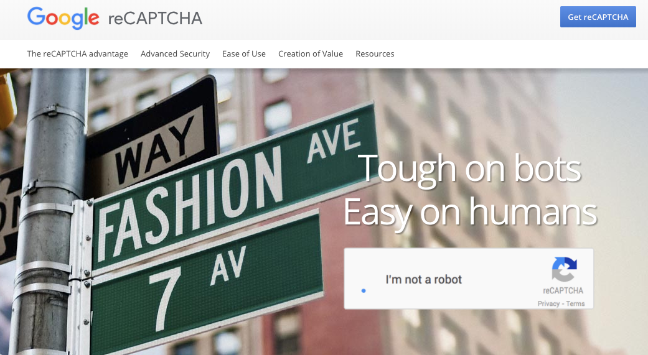Open the Privacy link in the widget
This screenshot has height=355, width=648.
coord(548,303)
